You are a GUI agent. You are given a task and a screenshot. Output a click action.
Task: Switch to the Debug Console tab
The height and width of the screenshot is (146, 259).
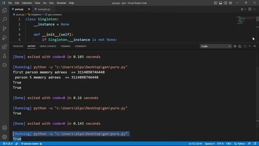click(48, 46)
